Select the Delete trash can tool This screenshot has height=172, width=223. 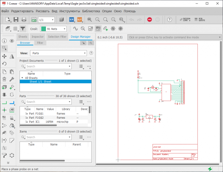4,79
